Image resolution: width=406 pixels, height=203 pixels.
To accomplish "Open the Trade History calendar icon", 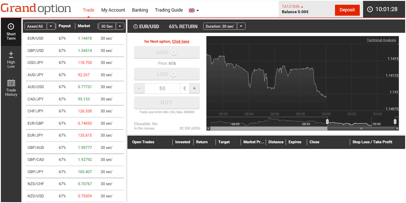I will click(x=11, y=83).
